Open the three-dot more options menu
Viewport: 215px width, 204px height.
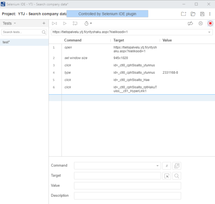click(210, 14)
